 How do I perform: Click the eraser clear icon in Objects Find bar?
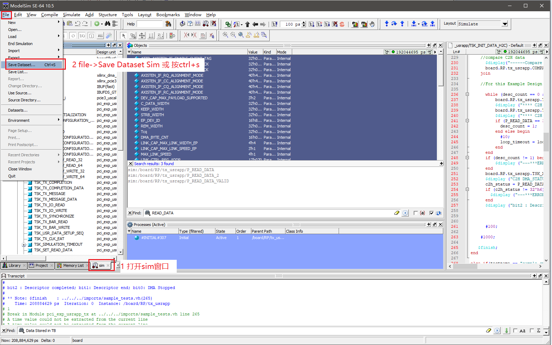coord(397,213)
